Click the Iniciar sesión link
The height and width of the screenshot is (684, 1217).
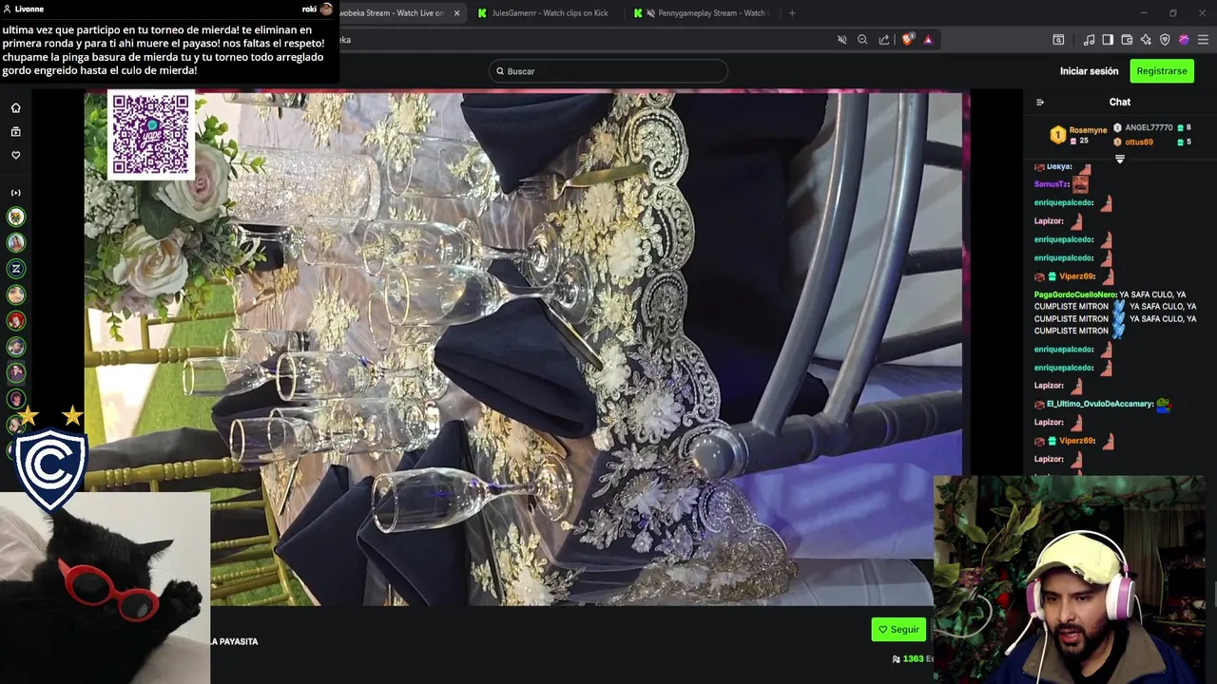coord(1089,71)
